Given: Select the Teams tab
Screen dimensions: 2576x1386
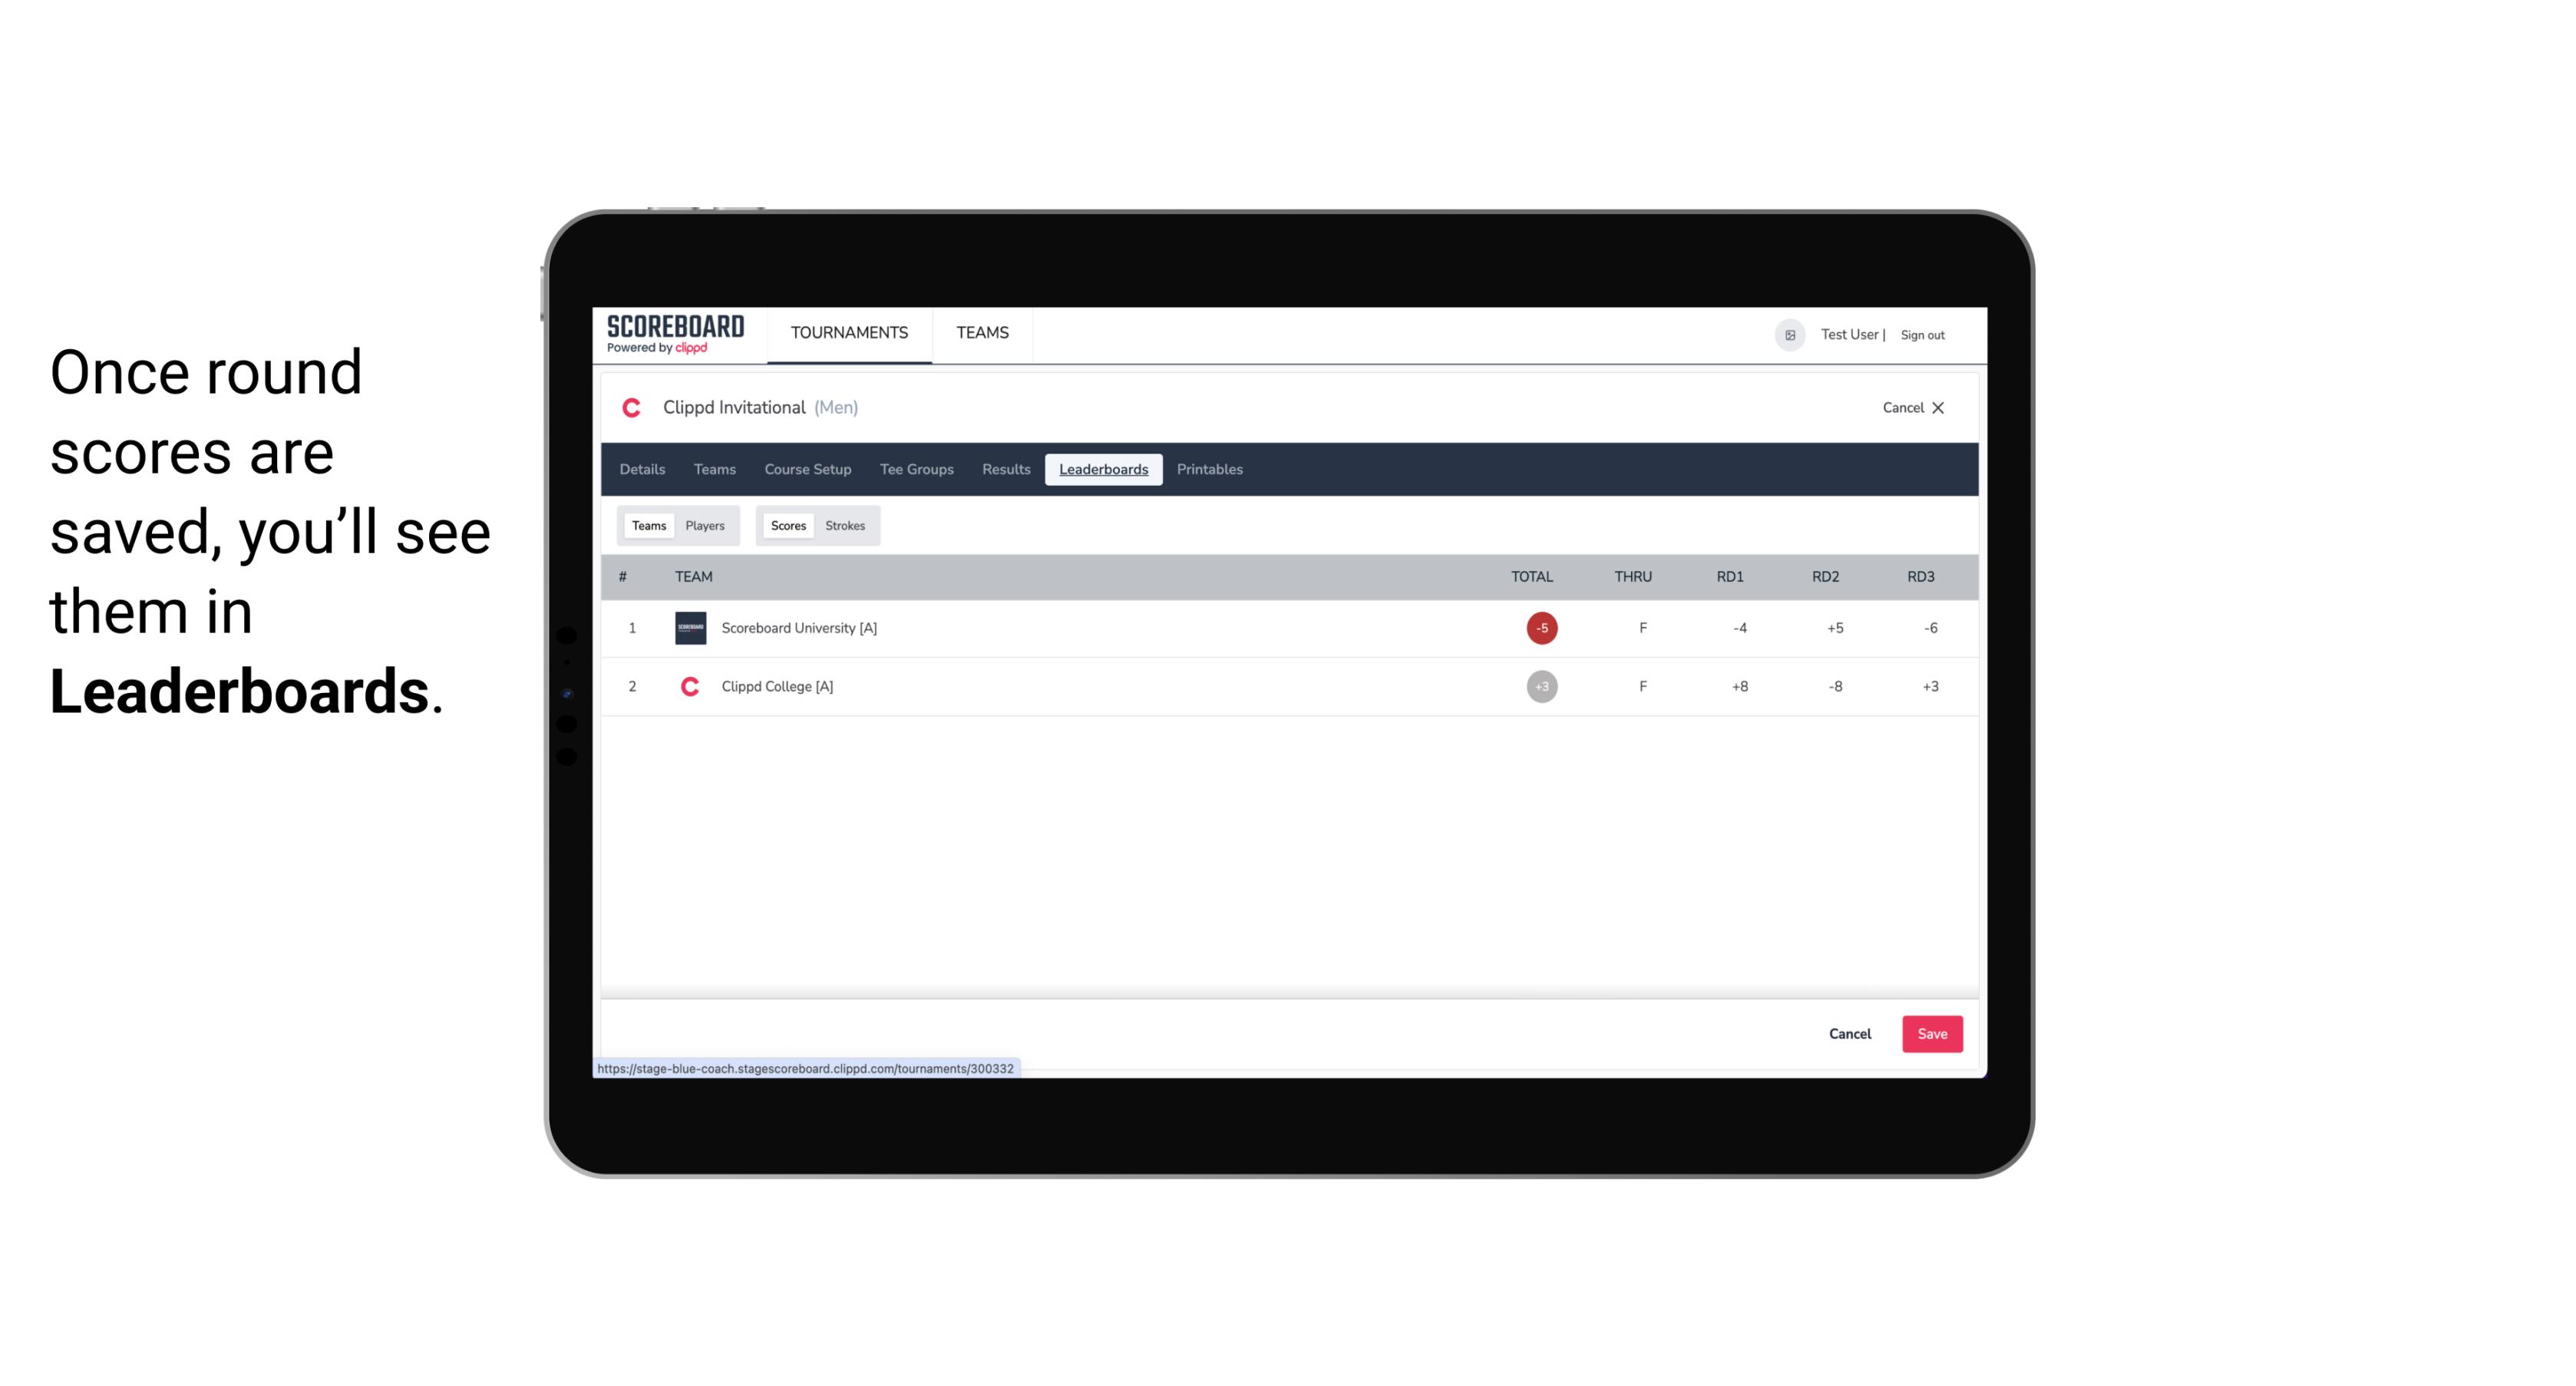Looking at the screenshot, I should click(646, 524).
